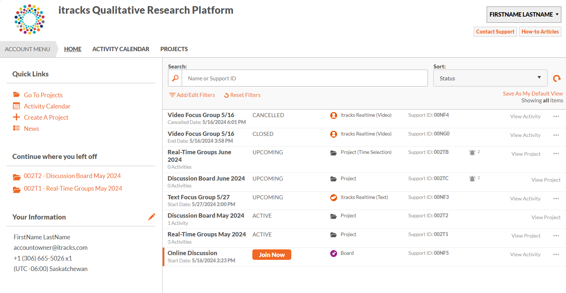The height and width of the screenshot is (293, 566).
Task: Click Add/Edit Filters
Action: pyautogui.click(x=192, y=95)
